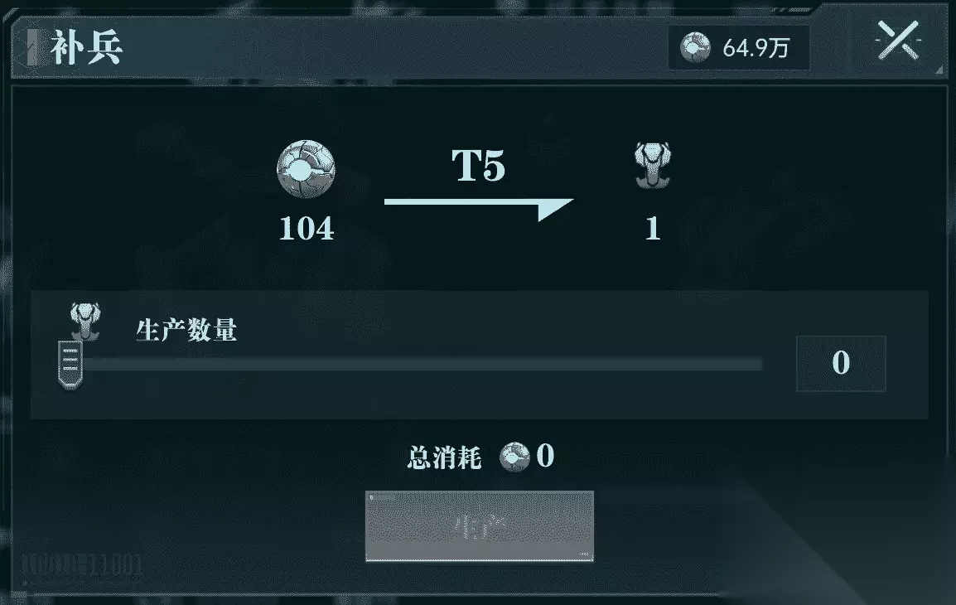Click the 生产数量 label
The image size is (956, 605).
click(186, 330)
